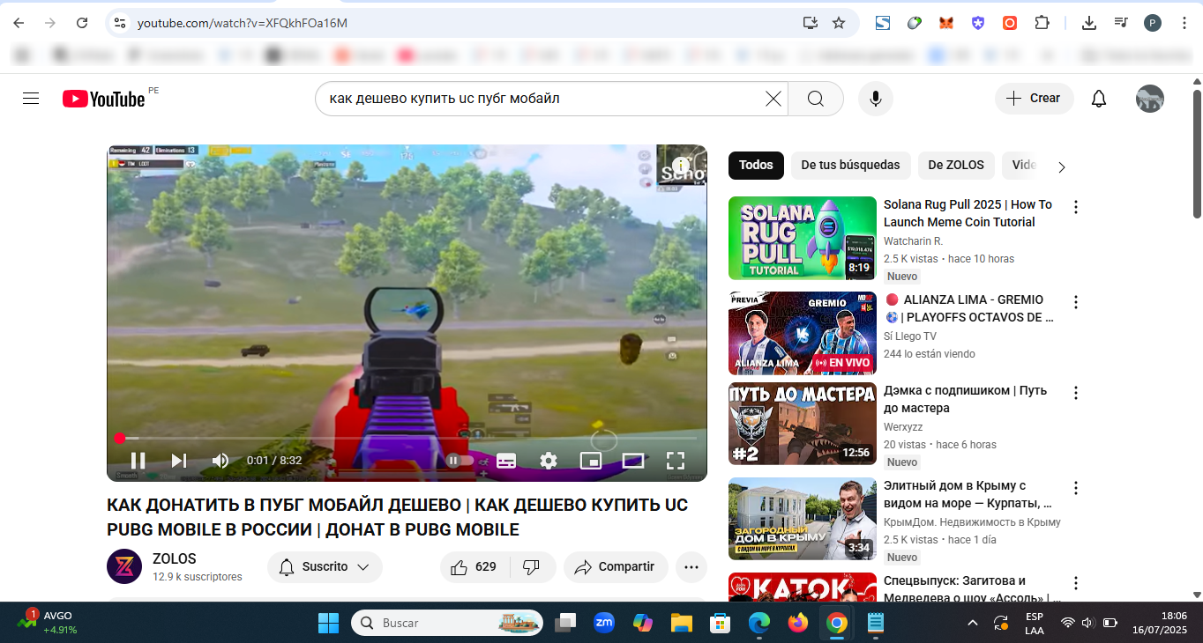The height and width of the screenshot is (643, 1203).
Task: Show browser downloads
Action: 1088,23
